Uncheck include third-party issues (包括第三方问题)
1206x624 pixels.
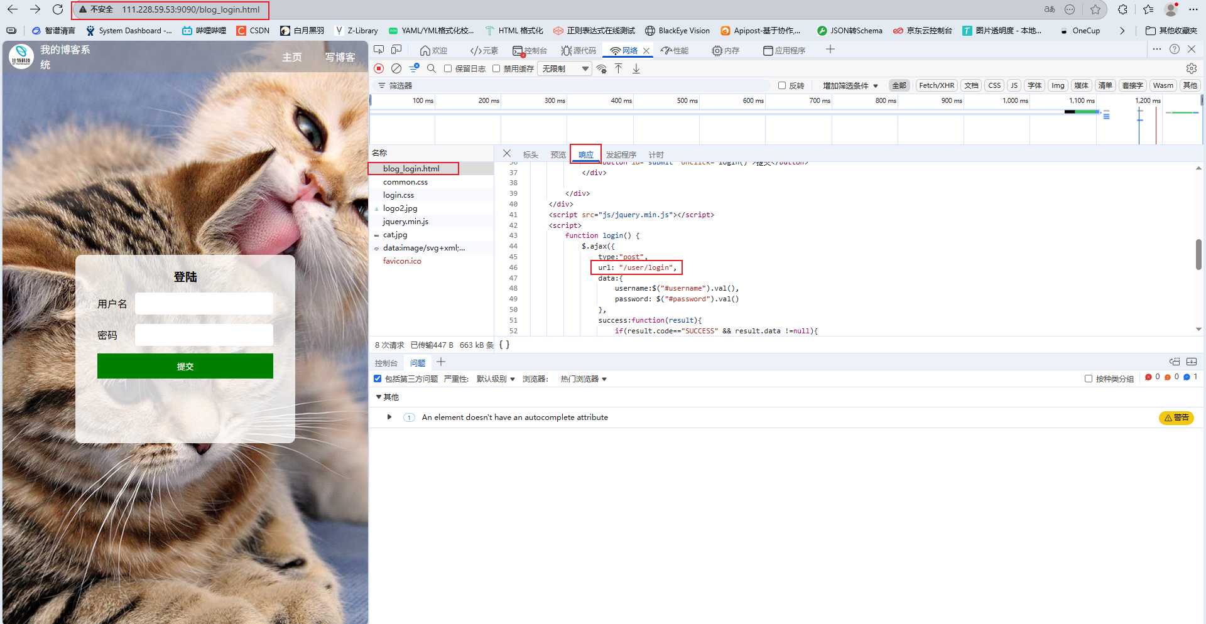[x=378, y=379]
